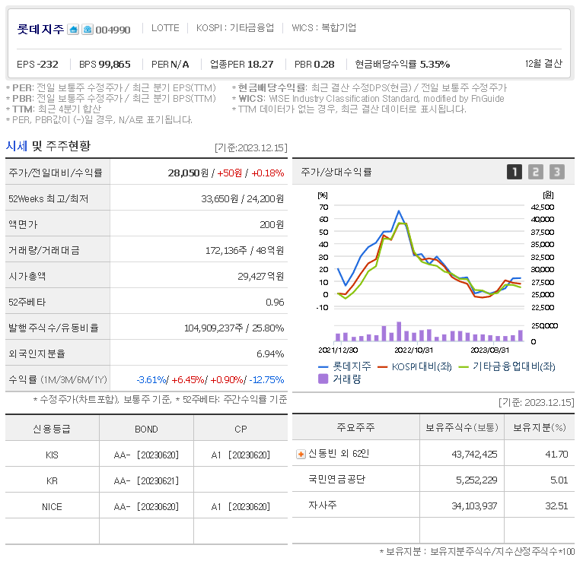Click the 업종PER 18.27 value
The width and height of the screenshot is (583, 561).
pyautogui.click(x=242, y=64)
